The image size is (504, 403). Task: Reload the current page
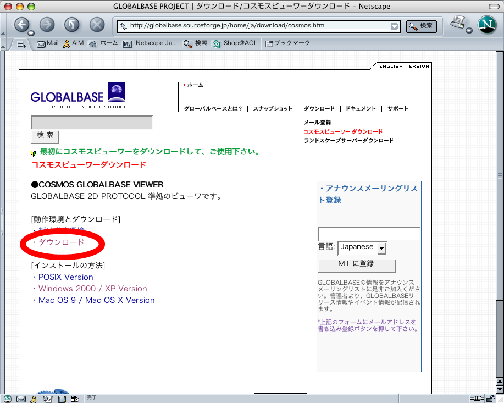coord(71,25)
